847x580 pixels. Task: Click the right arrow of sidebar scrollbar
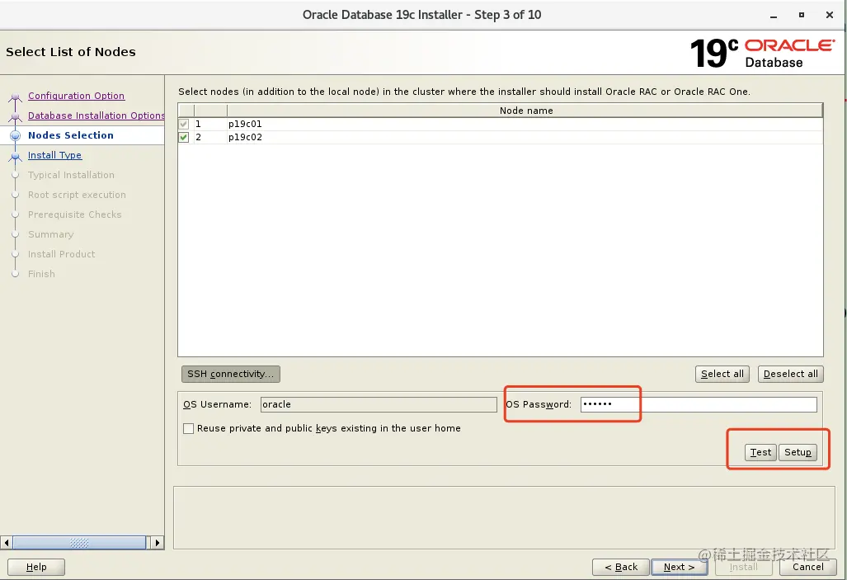pos(158,543)
